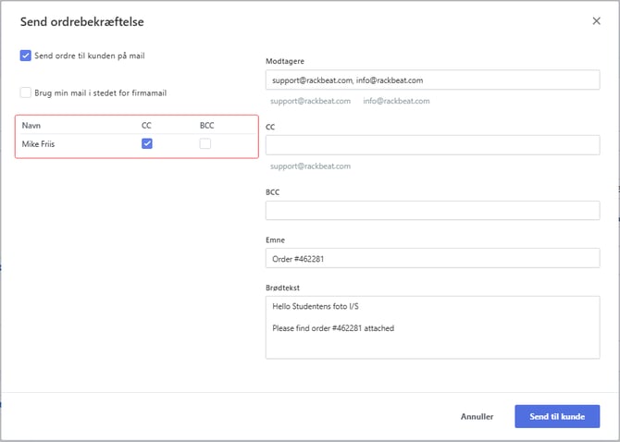Screen dimensions: 620x442
Task: Click inside the Brødtekst message body
Action: coord(432,327)
